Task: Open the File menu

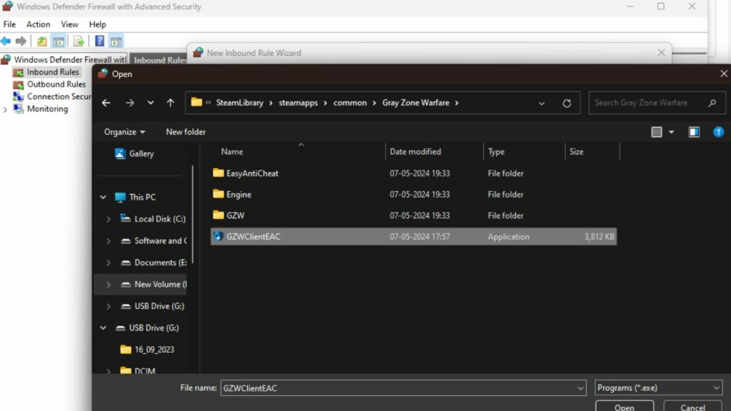Action: (9, 24)
